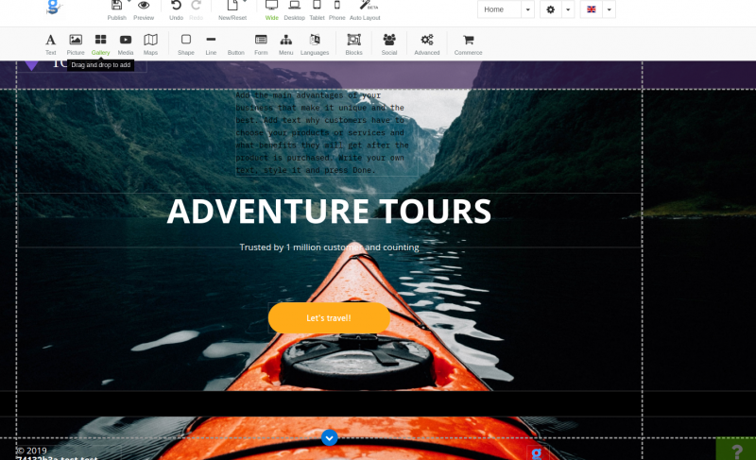The height and width of the screenshot is (460, 756).
Task: Undo the last change
Action: coord(176,7)
